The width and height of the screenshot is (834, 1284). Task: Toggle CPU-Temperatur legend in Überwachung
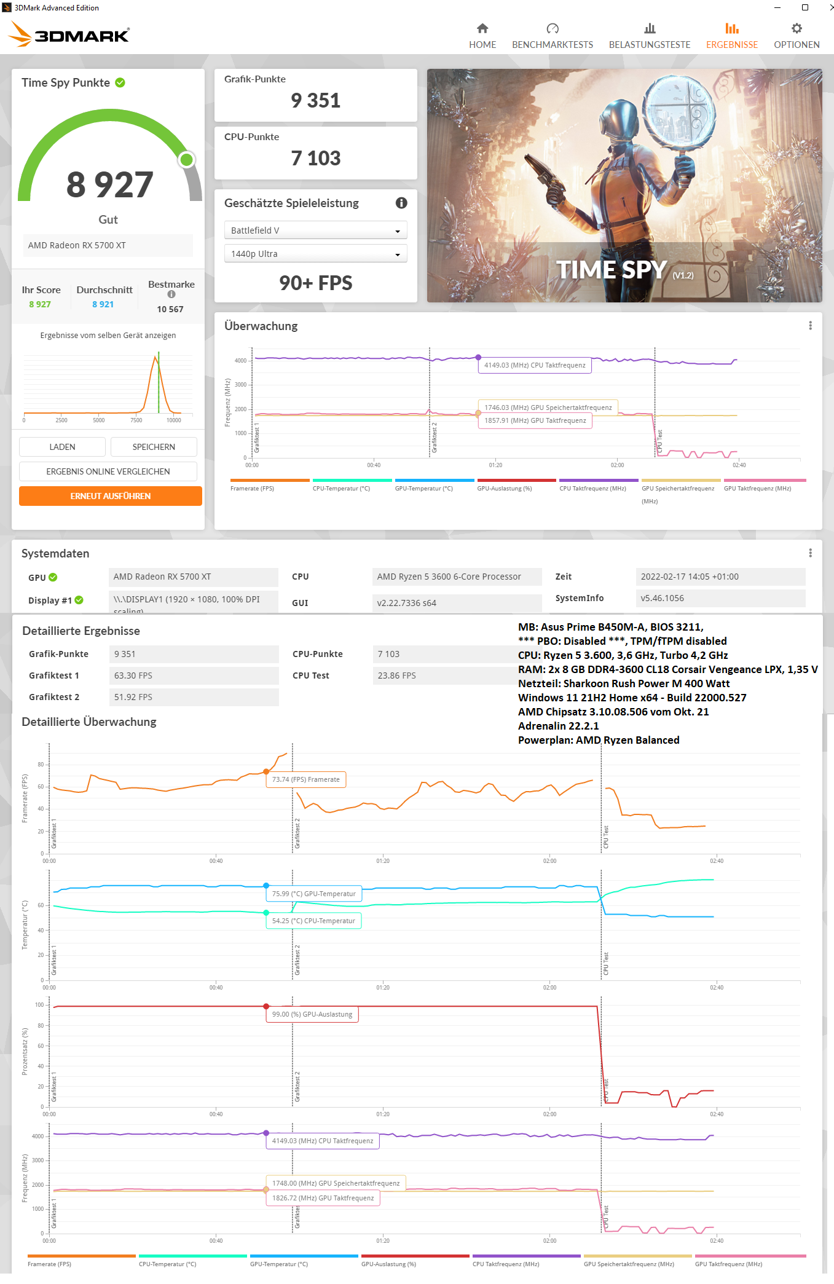pos(352,485)
